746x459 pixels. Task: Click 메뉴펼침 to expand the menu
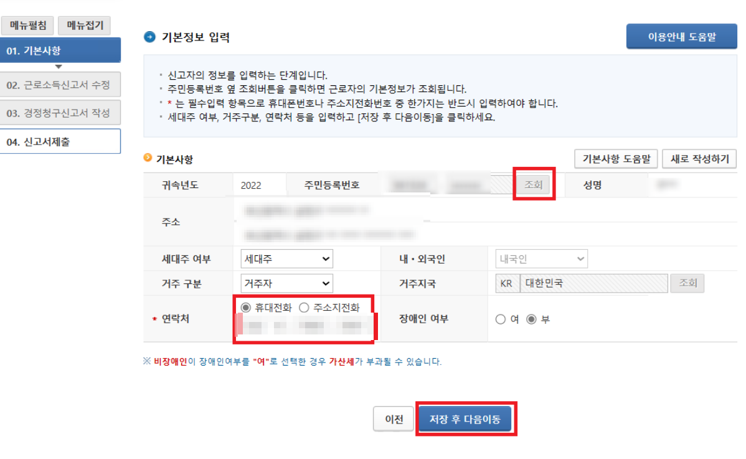point(27,25)
